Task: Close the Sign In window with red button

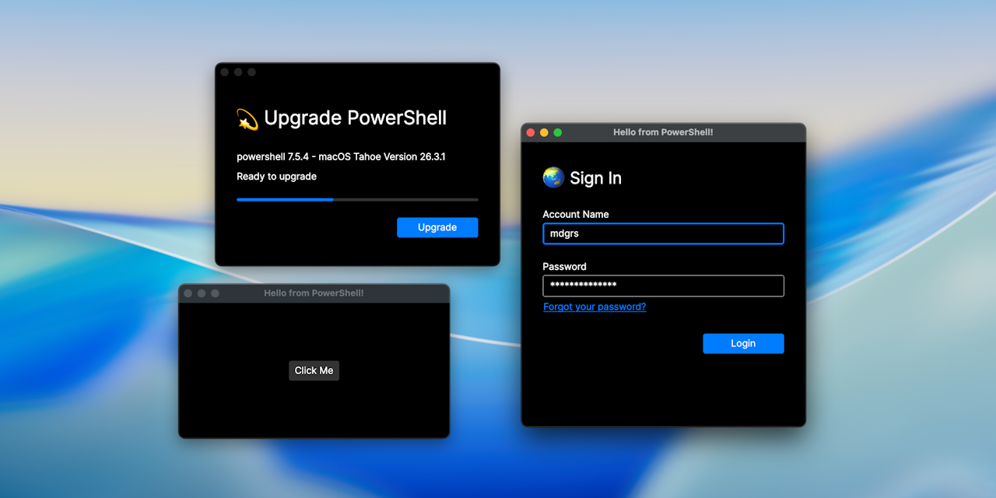Action: tap(531, 132)
